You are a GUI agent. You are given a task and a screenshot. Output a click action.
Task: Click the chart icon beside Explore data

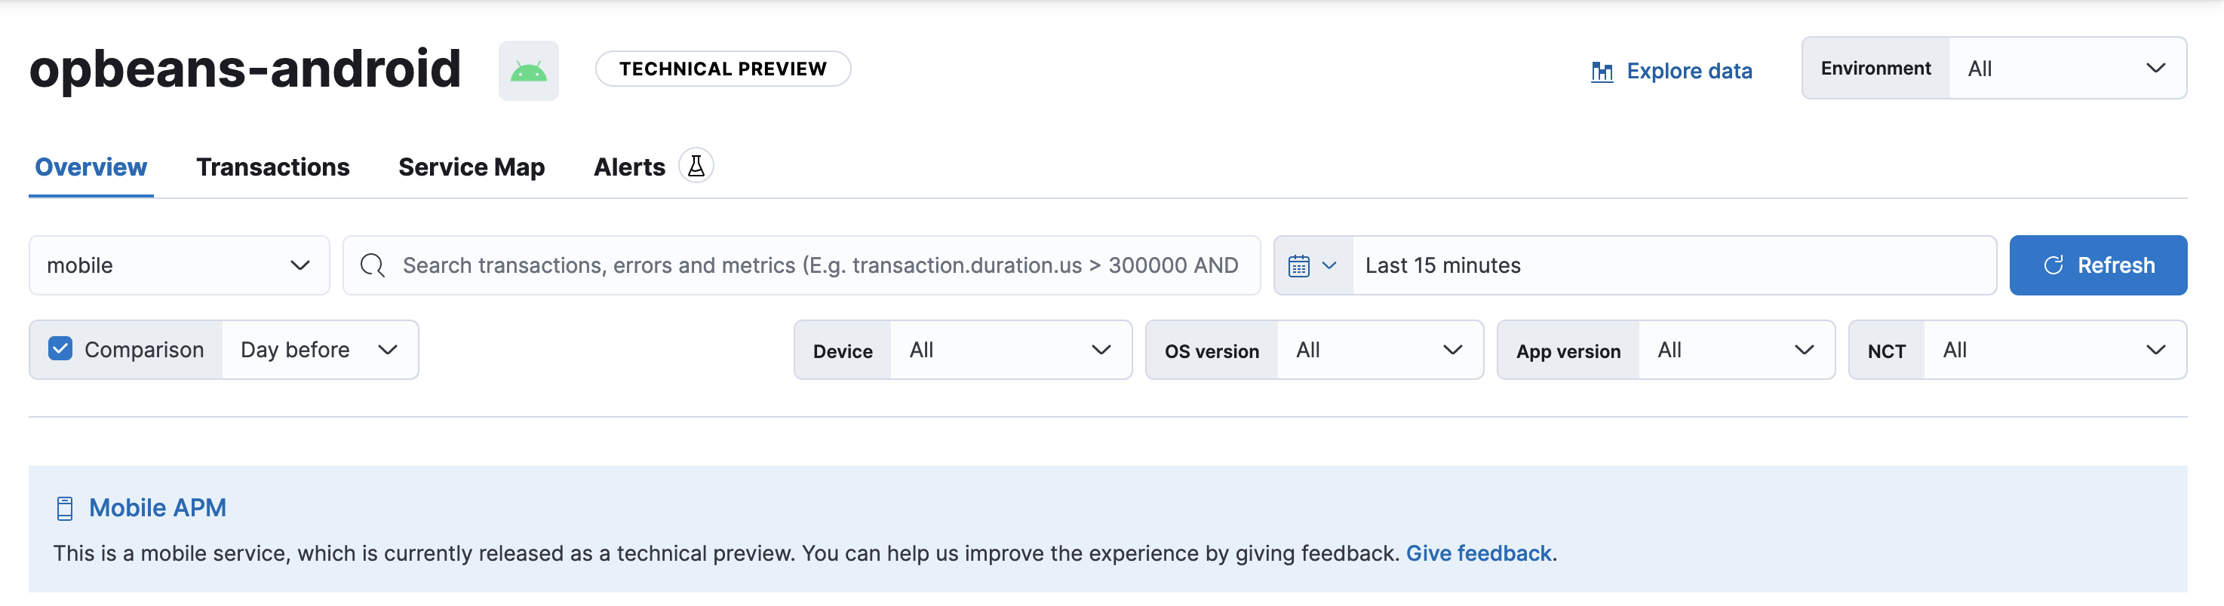1603,71
